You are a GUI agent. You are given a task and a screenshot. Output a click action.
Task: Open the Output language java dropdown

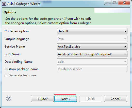pos(92,39)
